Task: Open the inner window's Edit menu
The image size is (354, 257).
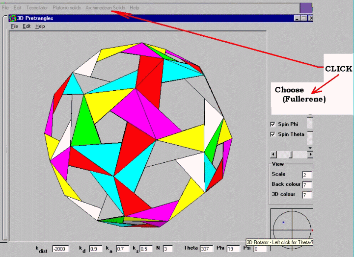Action: [x=27, y=26]
